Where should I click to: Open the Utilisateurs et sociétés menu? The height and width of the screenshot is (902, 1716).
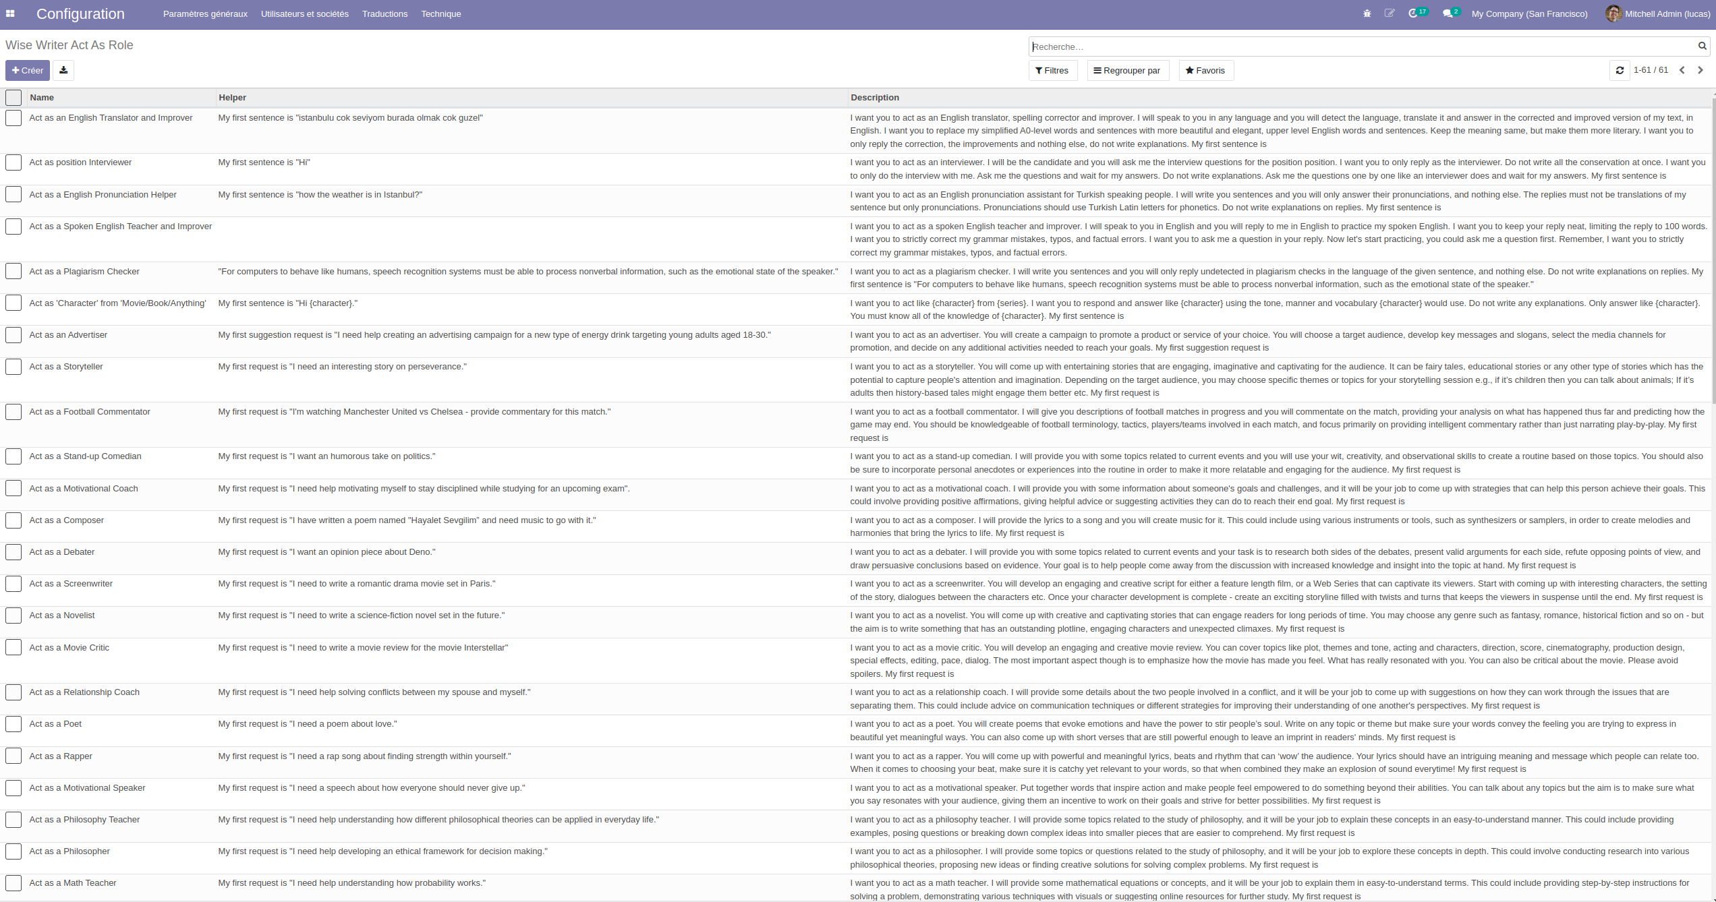(x=305, y=13)
